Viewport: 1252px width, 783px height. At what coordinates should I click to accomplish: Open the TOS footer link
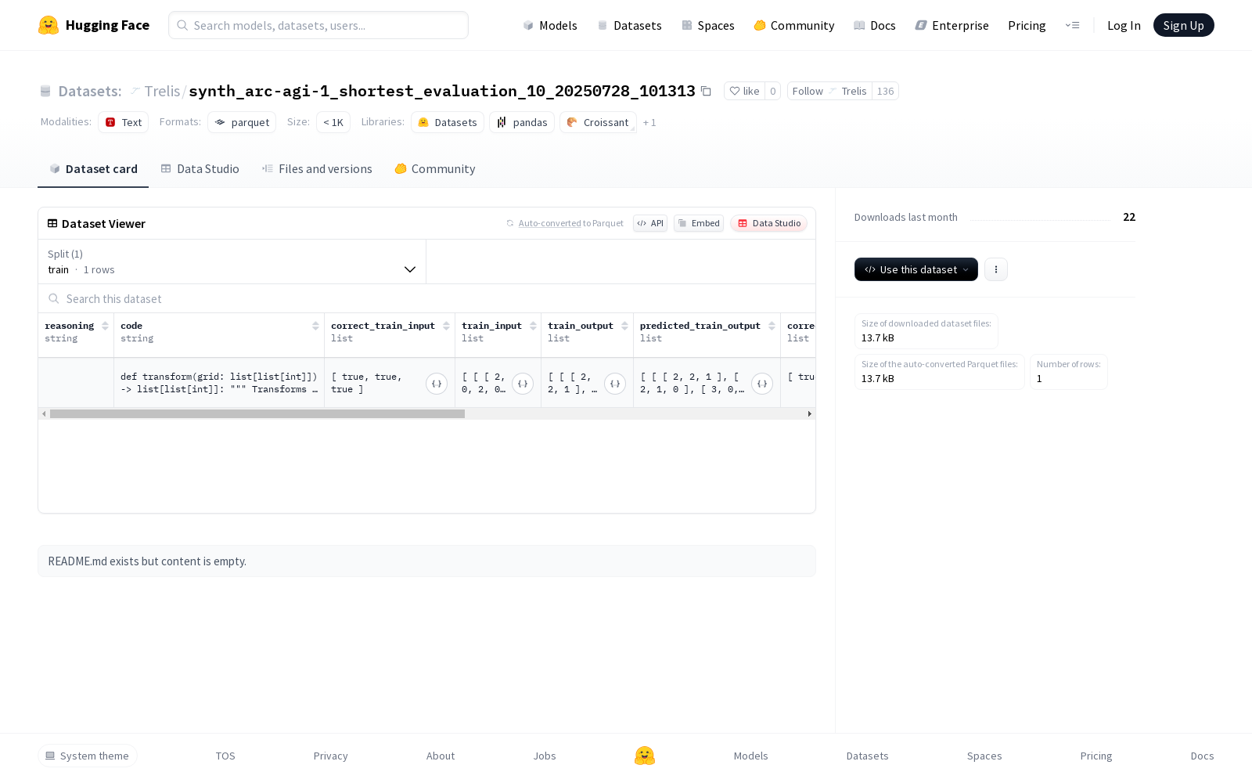(x=225, y=756)
